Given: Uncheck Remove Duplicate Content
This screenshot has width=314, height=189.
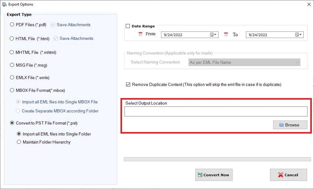Looking at the screenshot, I should click(128, 84).
